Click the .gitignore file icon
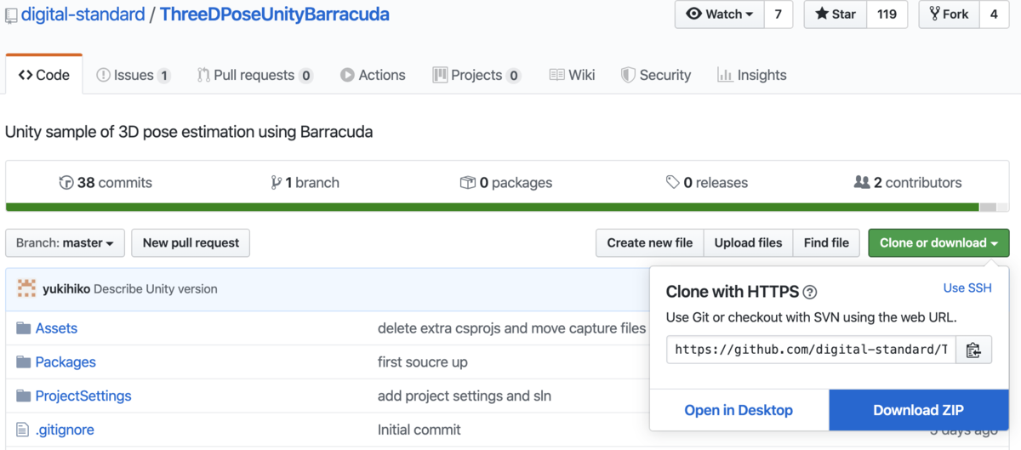The width and height of the screenshot is (1021, 450). [x=23, y=430]
